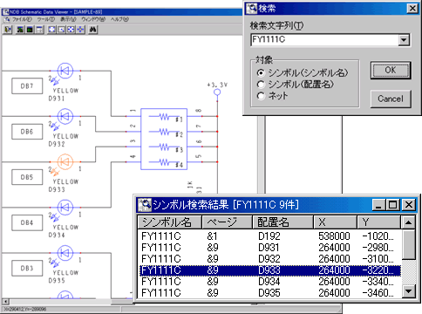Click the 配置名 column header
Viewport: 422px width, 314px height.
click(x=282, y=222)
